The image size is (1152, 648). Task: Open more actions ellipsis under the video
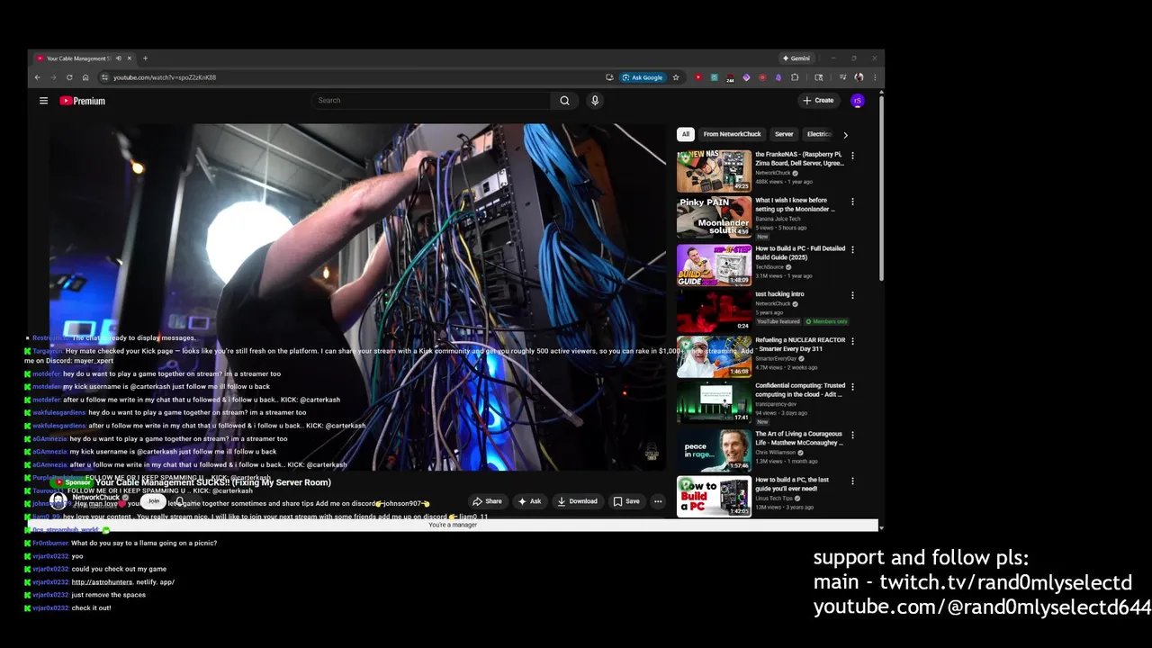point(658,501)
